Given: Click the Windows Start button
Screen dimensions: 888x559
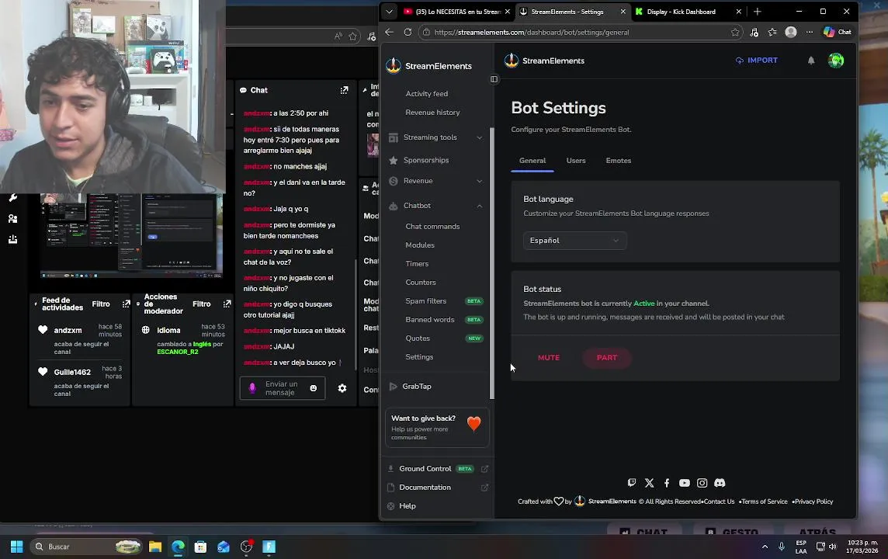Looking at the screenshot, I should coord(17,547).
